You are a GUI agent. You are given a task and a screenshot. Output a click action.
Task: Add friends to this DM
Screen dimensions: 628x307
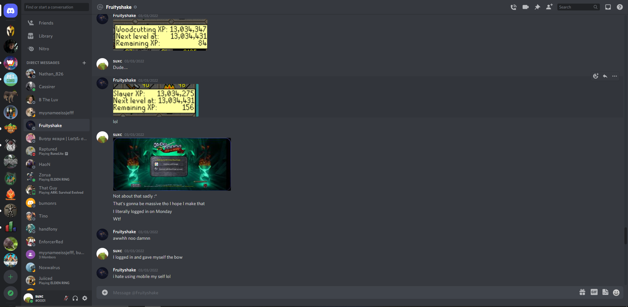[x=549, y=7]
